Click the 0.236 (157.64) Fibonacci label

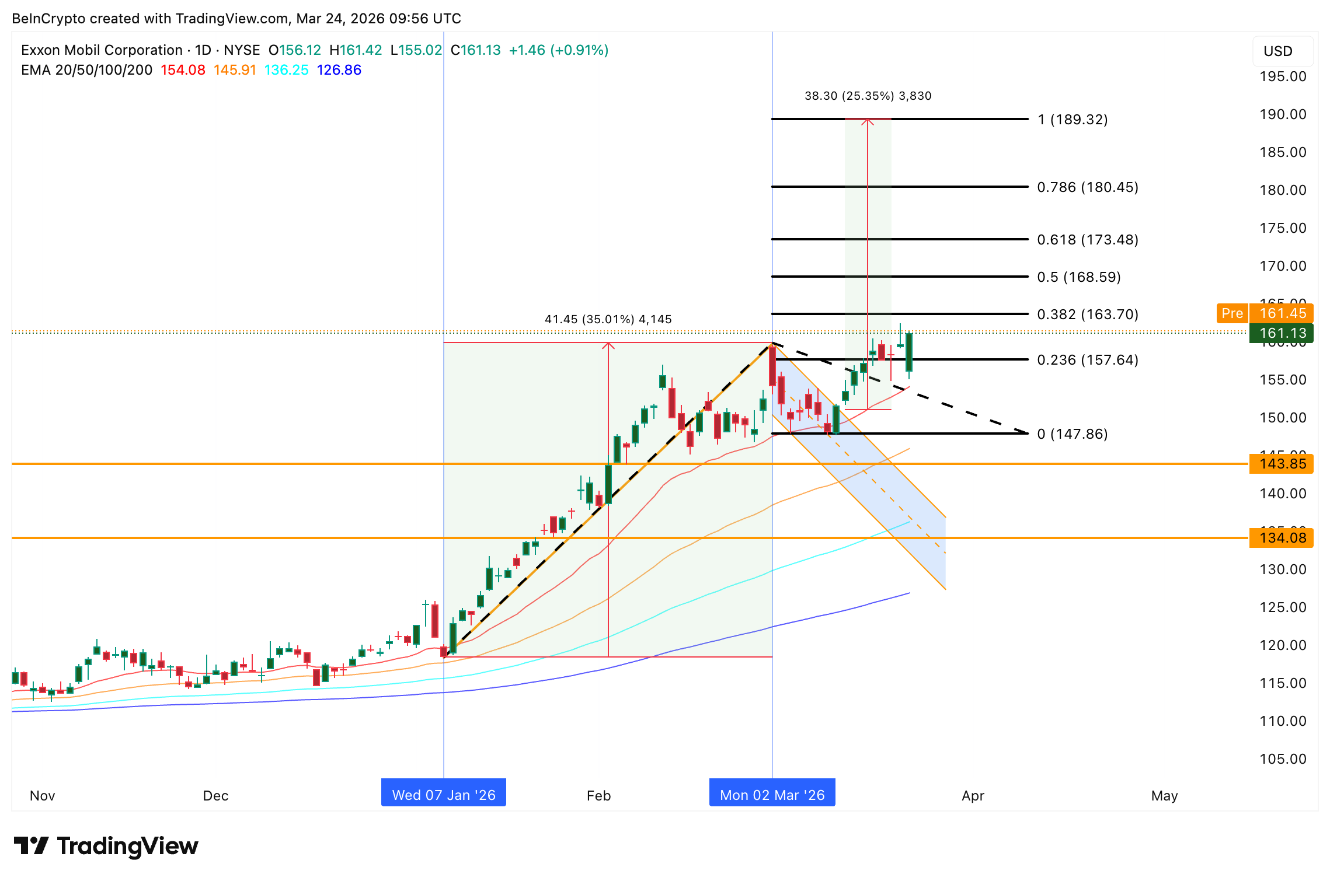(x=1087, y=360)
